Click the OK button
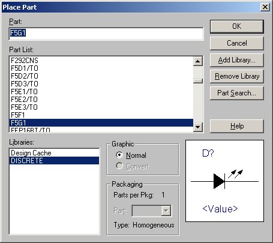 (x=237, y=26)
